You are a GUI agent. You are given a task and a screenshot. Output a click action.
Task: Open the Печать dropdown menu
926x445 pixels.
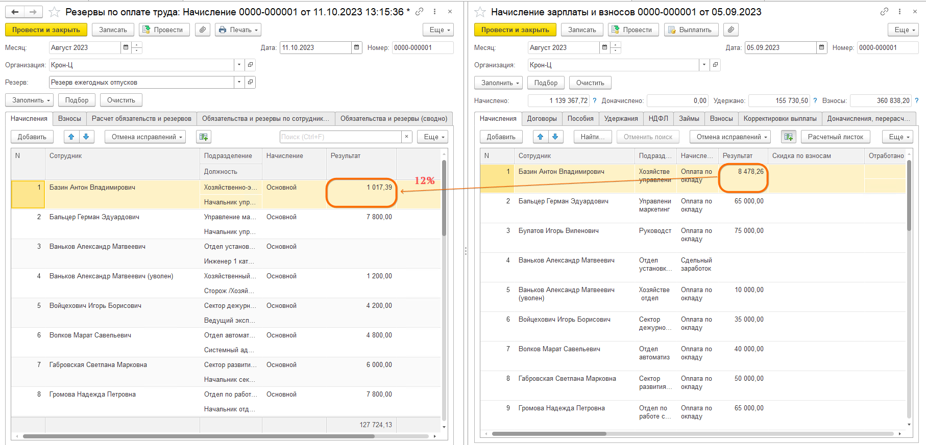(238, 30)
